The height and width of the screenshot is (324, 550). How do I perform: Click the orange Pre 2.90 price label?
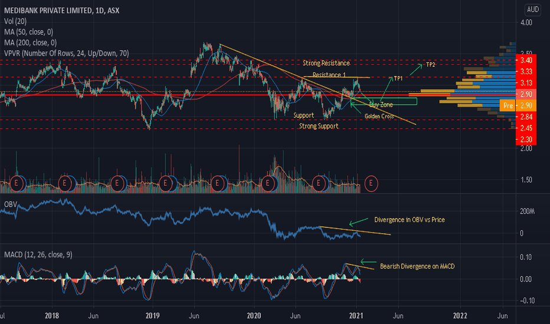(518, 105)
